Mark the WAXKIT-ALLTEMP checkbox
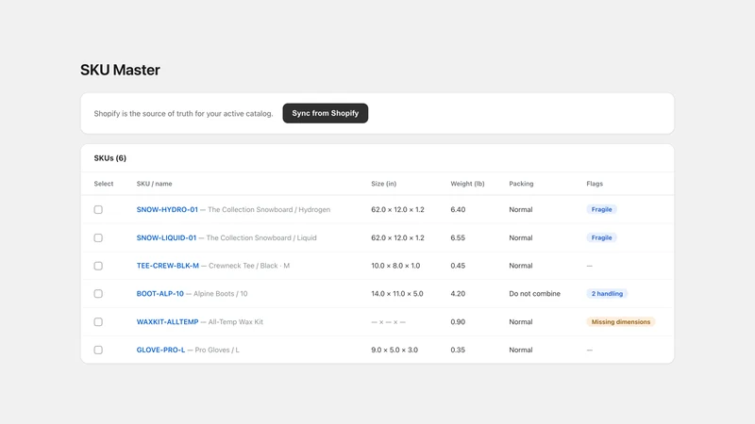This screenshot has width=755, height=424. coord(98,322)
